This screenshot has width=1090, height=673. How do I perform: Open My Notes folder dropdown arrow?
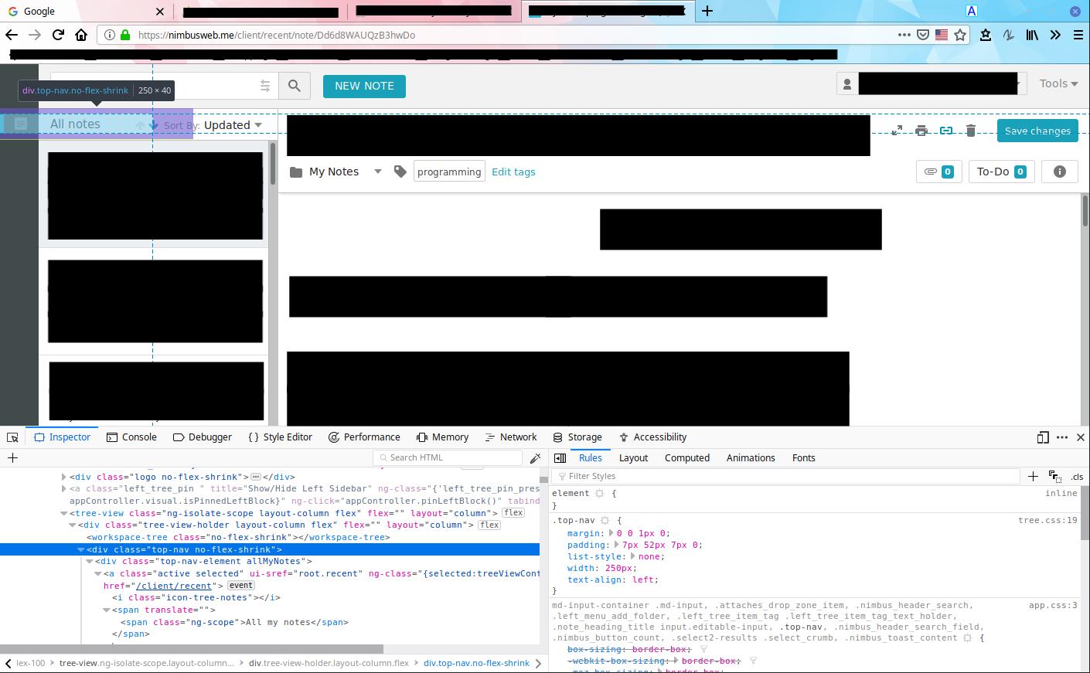pyautogui.click(x=378, y=172)
